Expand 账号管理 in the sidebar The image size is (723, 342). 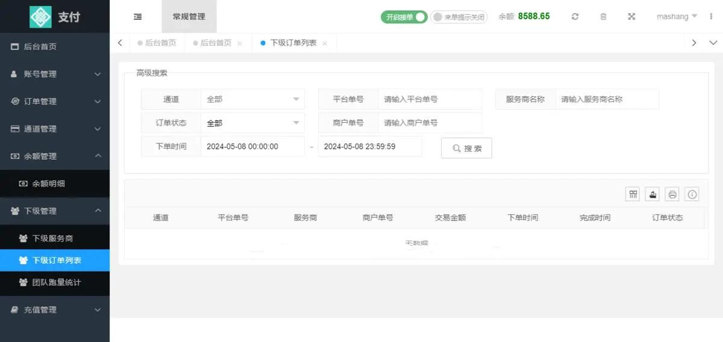(55, 74)
